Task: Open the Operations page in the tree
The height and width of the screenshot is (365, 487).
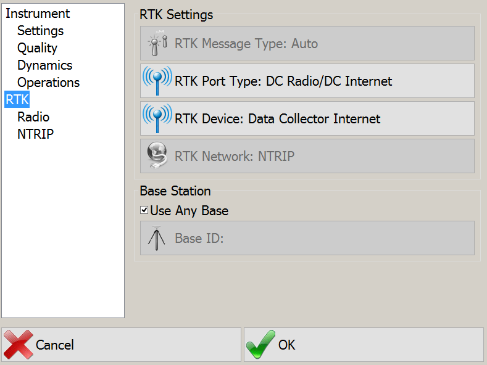Action: 48,83
